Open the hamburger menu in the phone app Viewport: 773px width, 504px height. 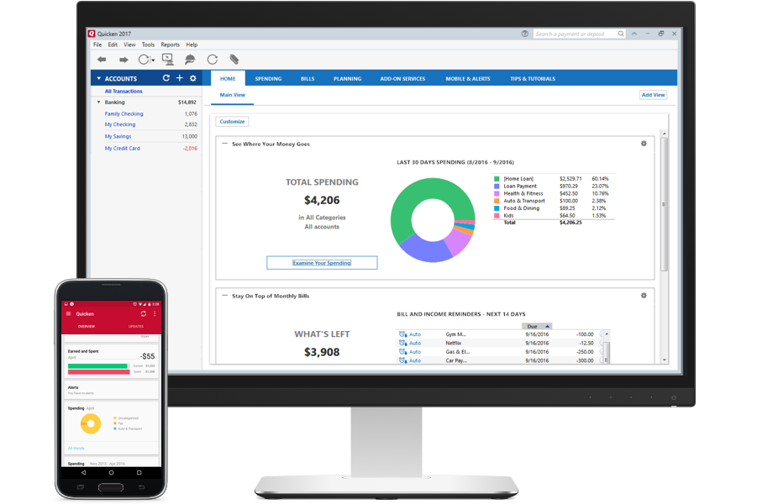click(x=69, y=314)
